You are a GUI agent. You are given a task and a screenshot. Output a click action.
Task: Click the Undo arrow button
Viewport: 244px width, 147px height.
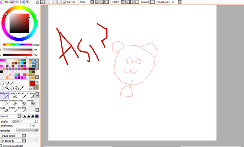tap(43, 2)
